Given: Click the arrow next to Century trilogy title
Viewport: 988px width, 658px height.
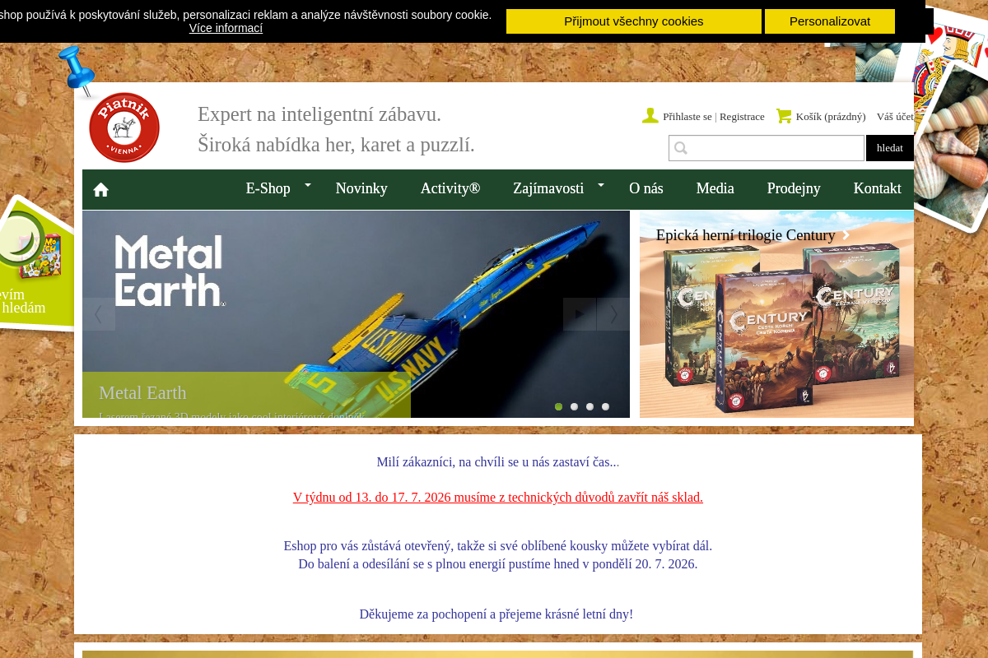Looking at the screenshot, I should tap(846, 235).
